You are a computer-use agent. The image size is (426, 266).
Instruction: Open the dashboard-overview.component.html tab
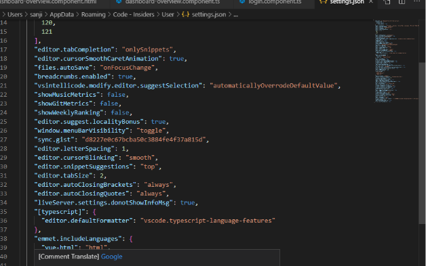point(48,2)
